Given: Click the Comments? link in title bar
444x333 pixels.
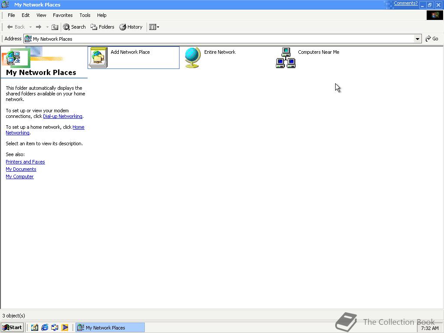Looking at the screenshot, I should click(x=405, y=3).
